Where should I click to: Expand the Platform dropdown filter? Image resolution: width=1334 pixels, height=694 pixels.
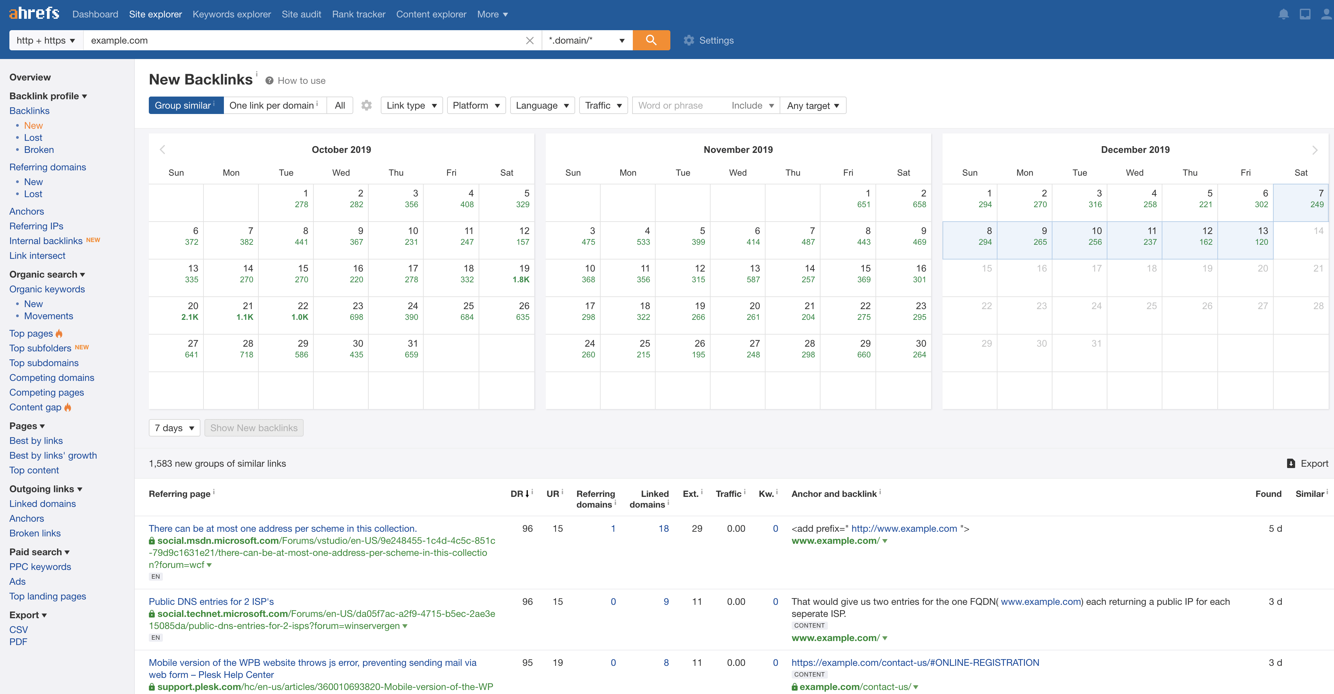[476, 105]
